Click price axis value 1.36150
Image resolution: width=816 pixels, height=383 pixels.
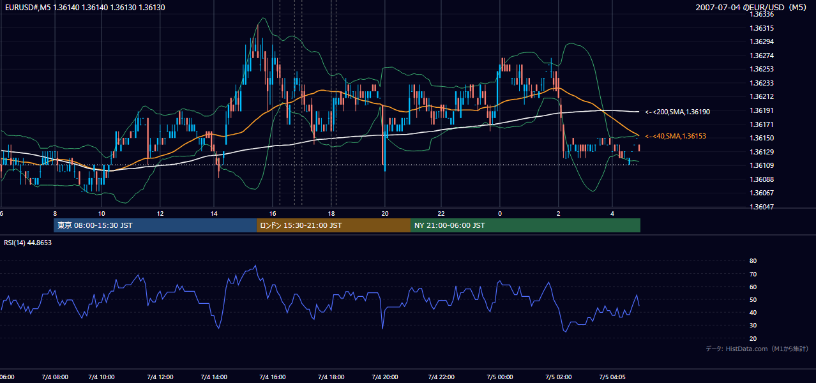763,138
